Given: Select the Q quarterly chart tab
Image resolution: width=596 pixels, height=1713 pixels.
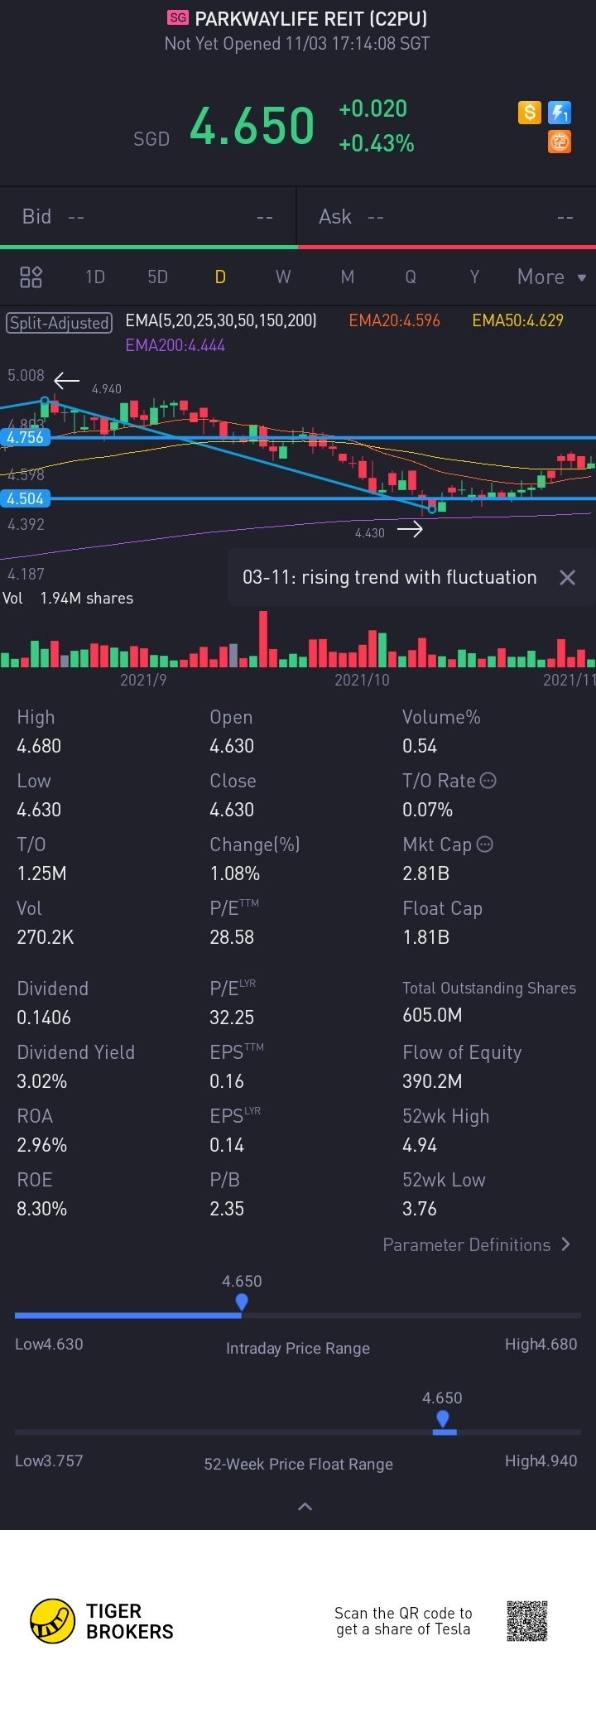Looking at the screenshot, I should tap(411, 277).
